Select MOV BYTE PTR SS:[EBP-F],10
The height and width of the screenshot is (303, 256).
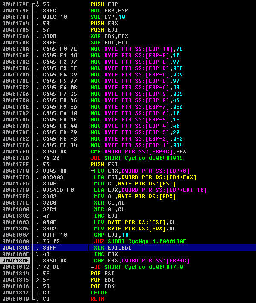click(x=135, y=56)
